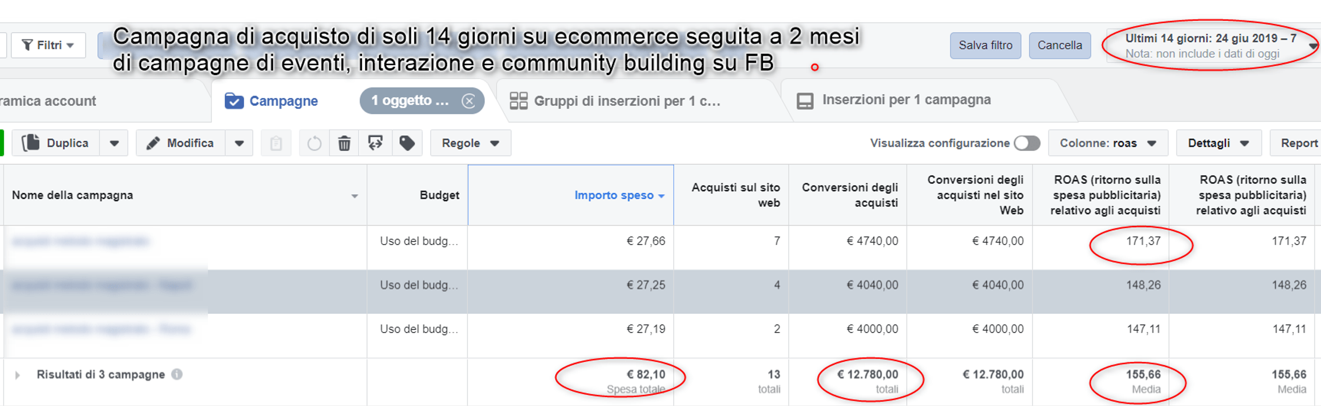Expand the Risultati di 3 campagne row
Viewport: 1321px width, 406px height.
click(18, 375)
